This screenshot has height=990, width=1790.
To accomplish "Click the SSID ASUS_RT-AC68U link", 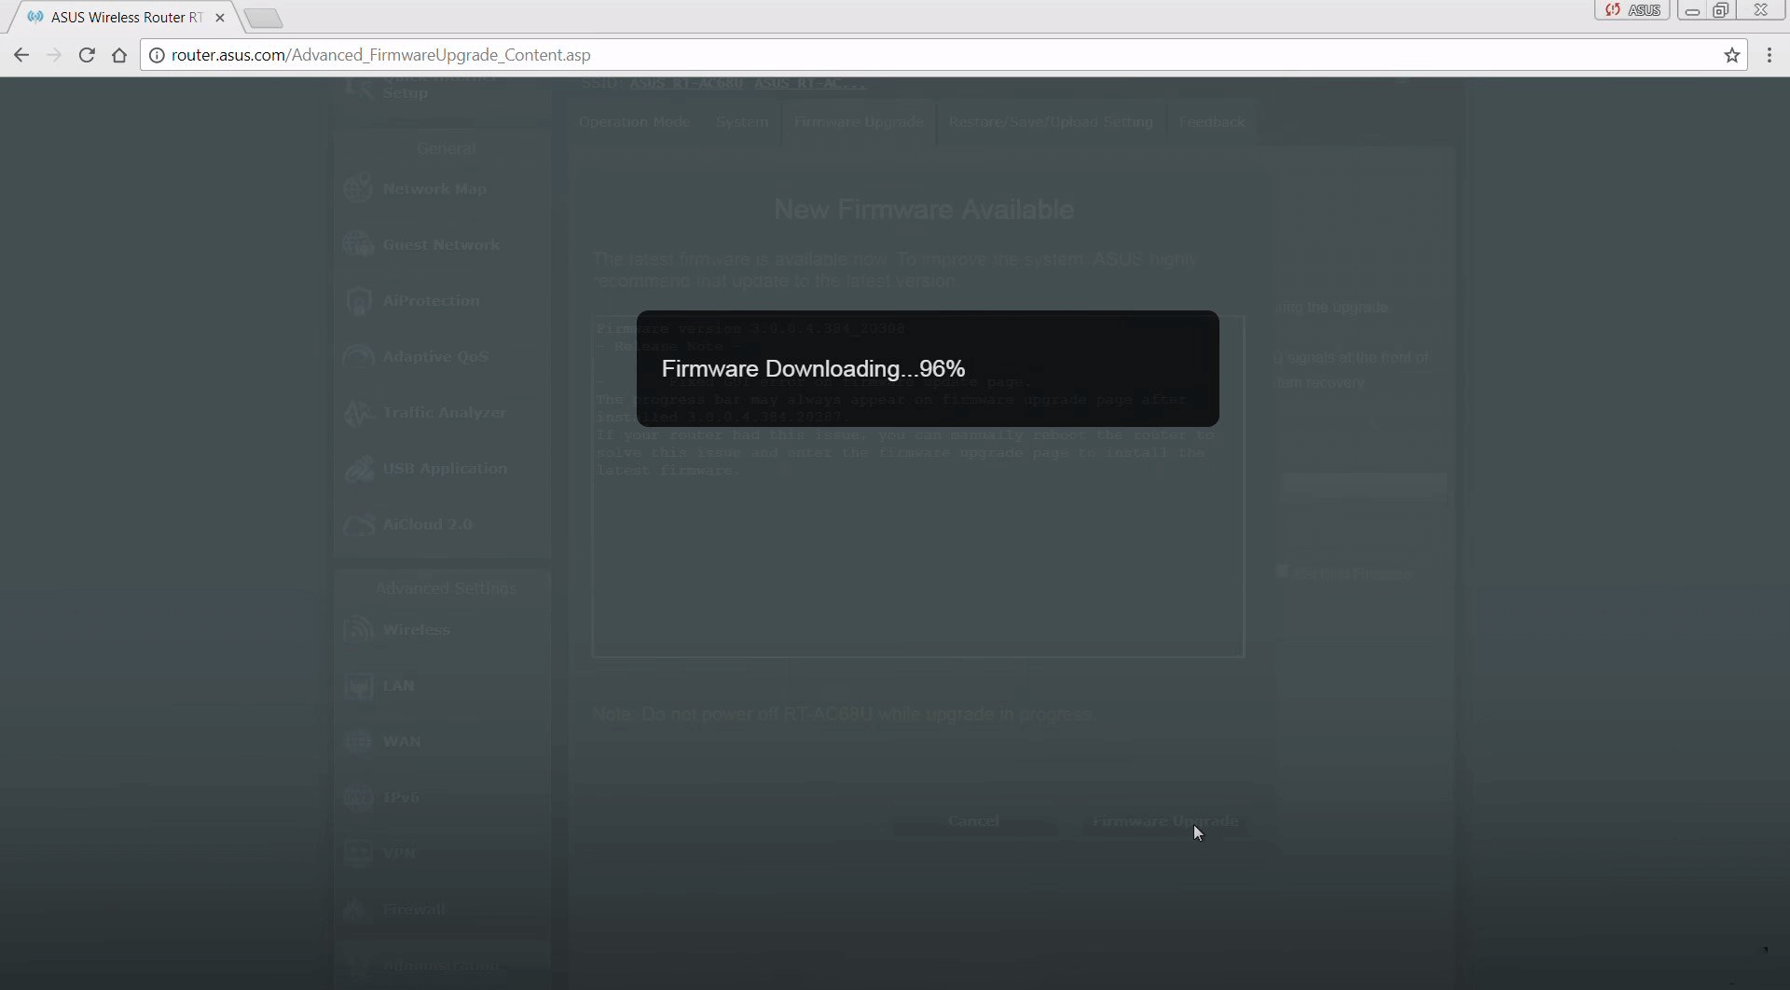I will click(x=686, y=84).
